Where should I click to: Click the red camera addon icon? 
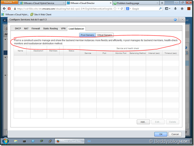pyautogui.click(x=9, y=8)
